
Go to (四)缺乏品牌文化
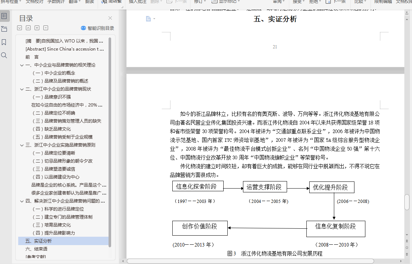(x=52, y=129)
